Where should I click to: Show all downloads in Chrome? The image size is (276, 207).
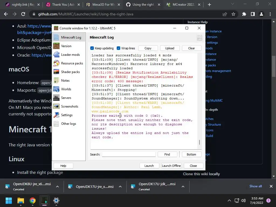(256, 186)
